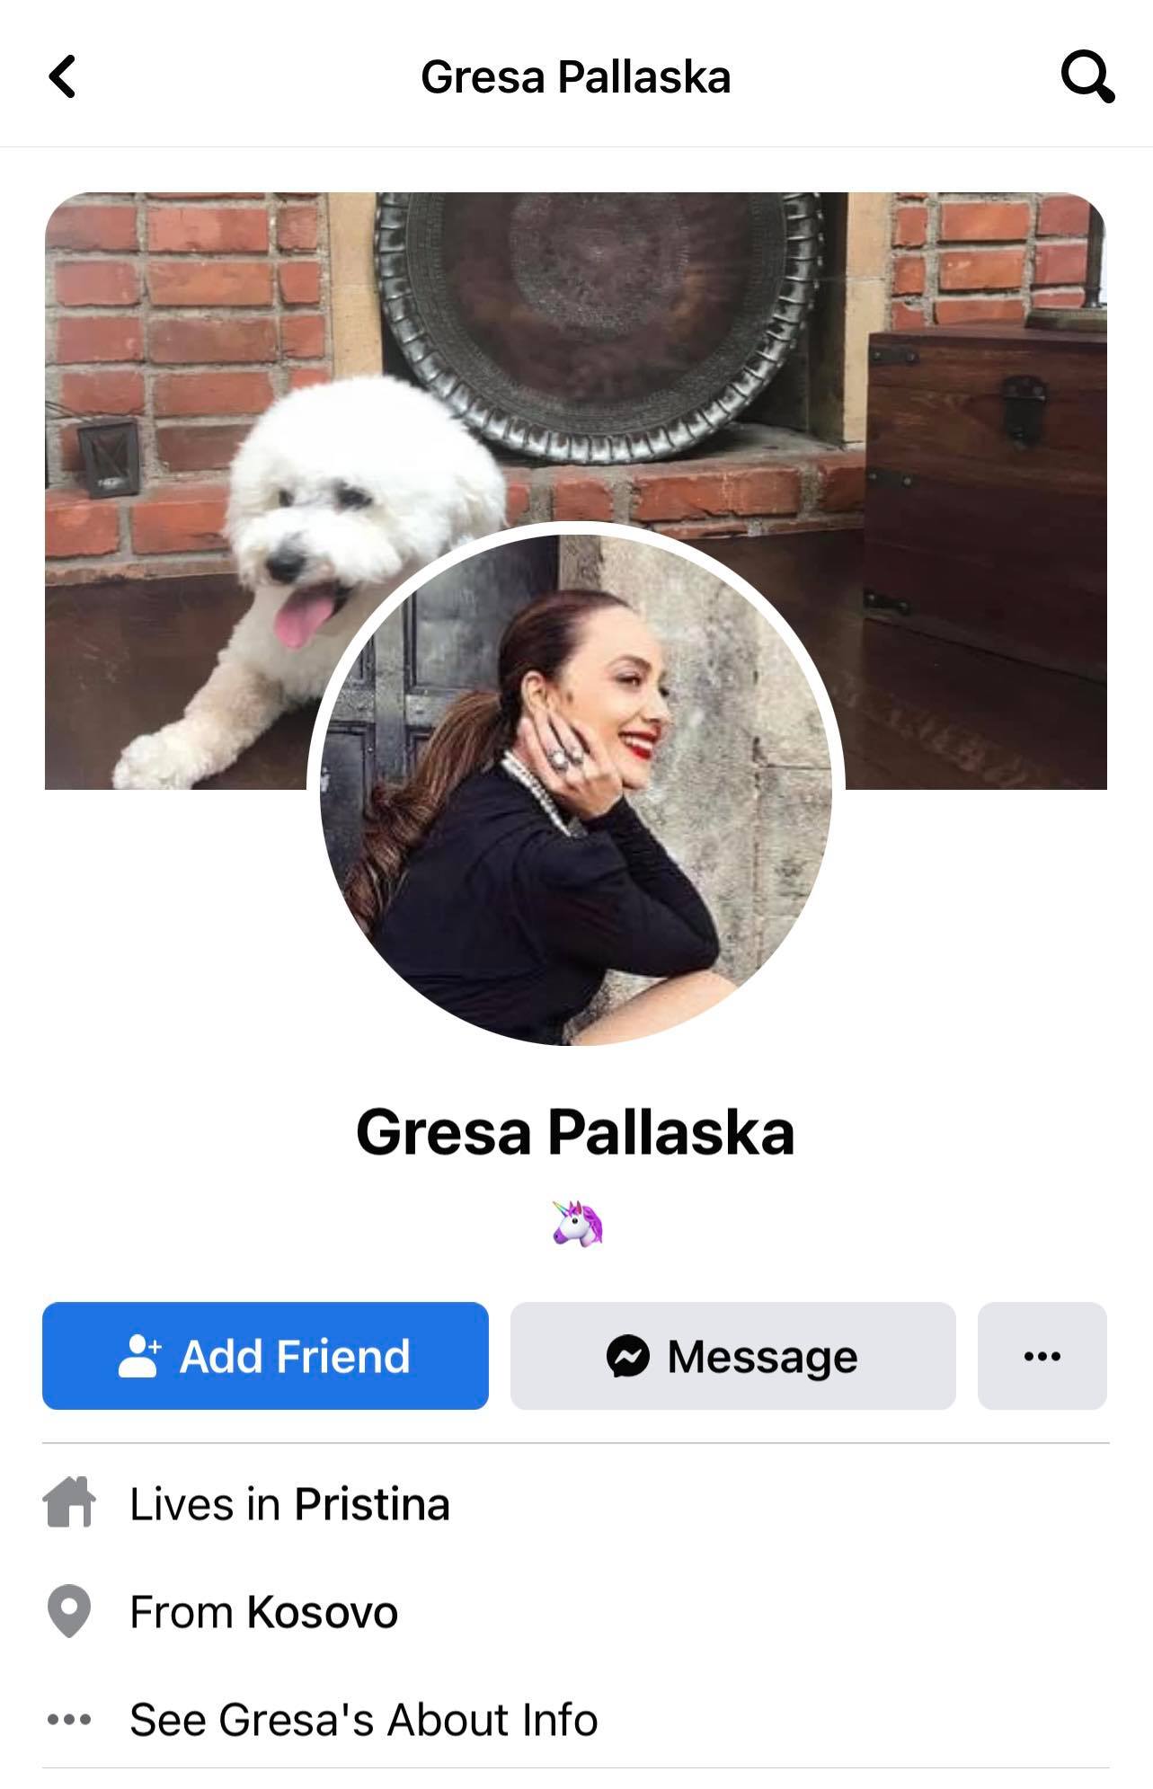Tap the unicorn emoji under the name

coord(577,1224)
